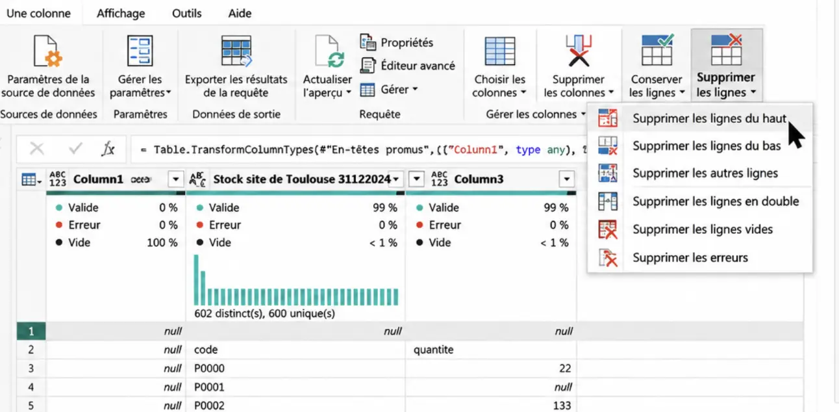Click the cell containing quantite

click(492, 350)
